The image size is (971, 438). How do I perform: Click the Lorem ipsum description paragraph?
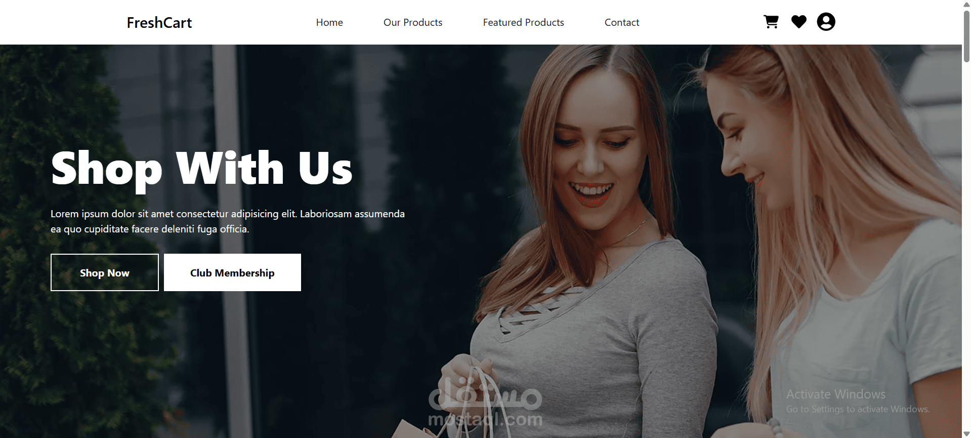pos(228,221)
